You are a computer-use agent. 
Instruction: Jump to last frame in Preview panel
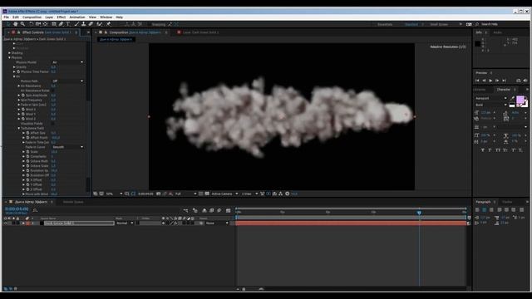[x=505, y=81]
